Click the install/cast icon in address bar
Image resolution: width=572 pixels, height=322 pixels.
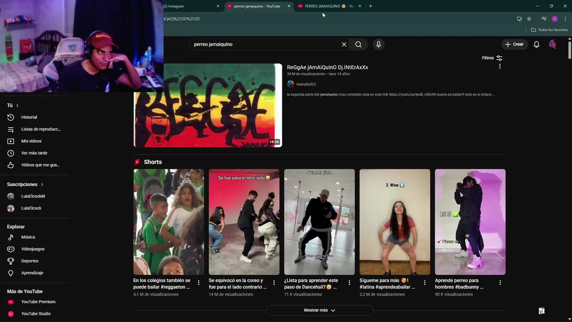coord(519,19)
